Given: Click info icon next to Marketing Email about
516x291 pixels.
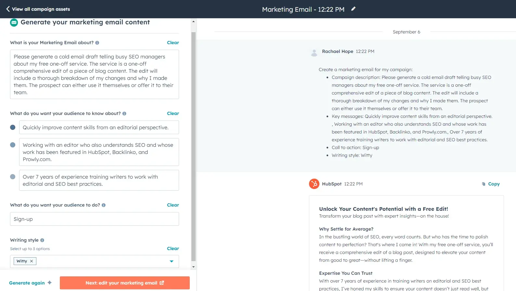Looking at the screenshot, I should (97, 43).
